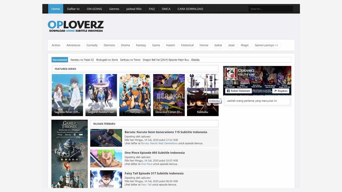This screenshot has height=192, width=342.
Task: Go to the ON-GOING menu item
Action: point(94,9)
